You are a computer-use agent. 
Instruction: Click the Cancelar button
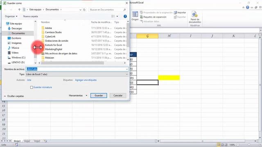[x=118, y=96]
